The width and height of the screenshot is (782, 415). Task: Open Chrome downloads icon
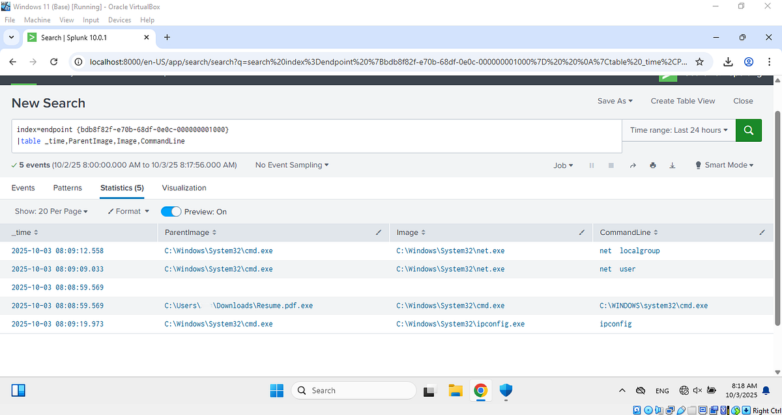click(x=729, y=62)
